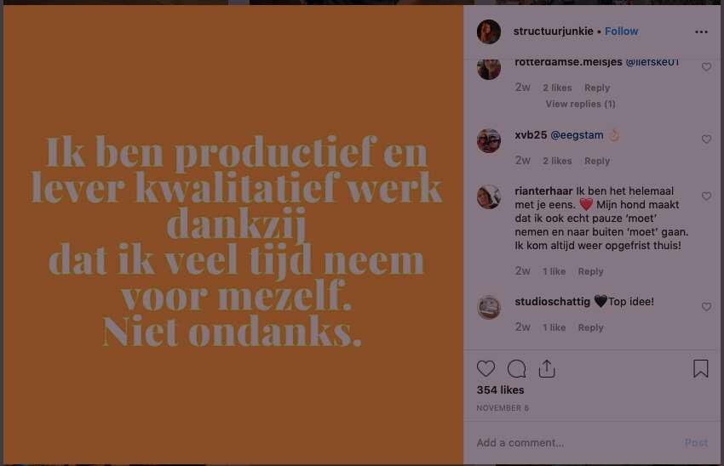
Task: Open the structuurjunkie username link
Action: click(x=553, y=31)
